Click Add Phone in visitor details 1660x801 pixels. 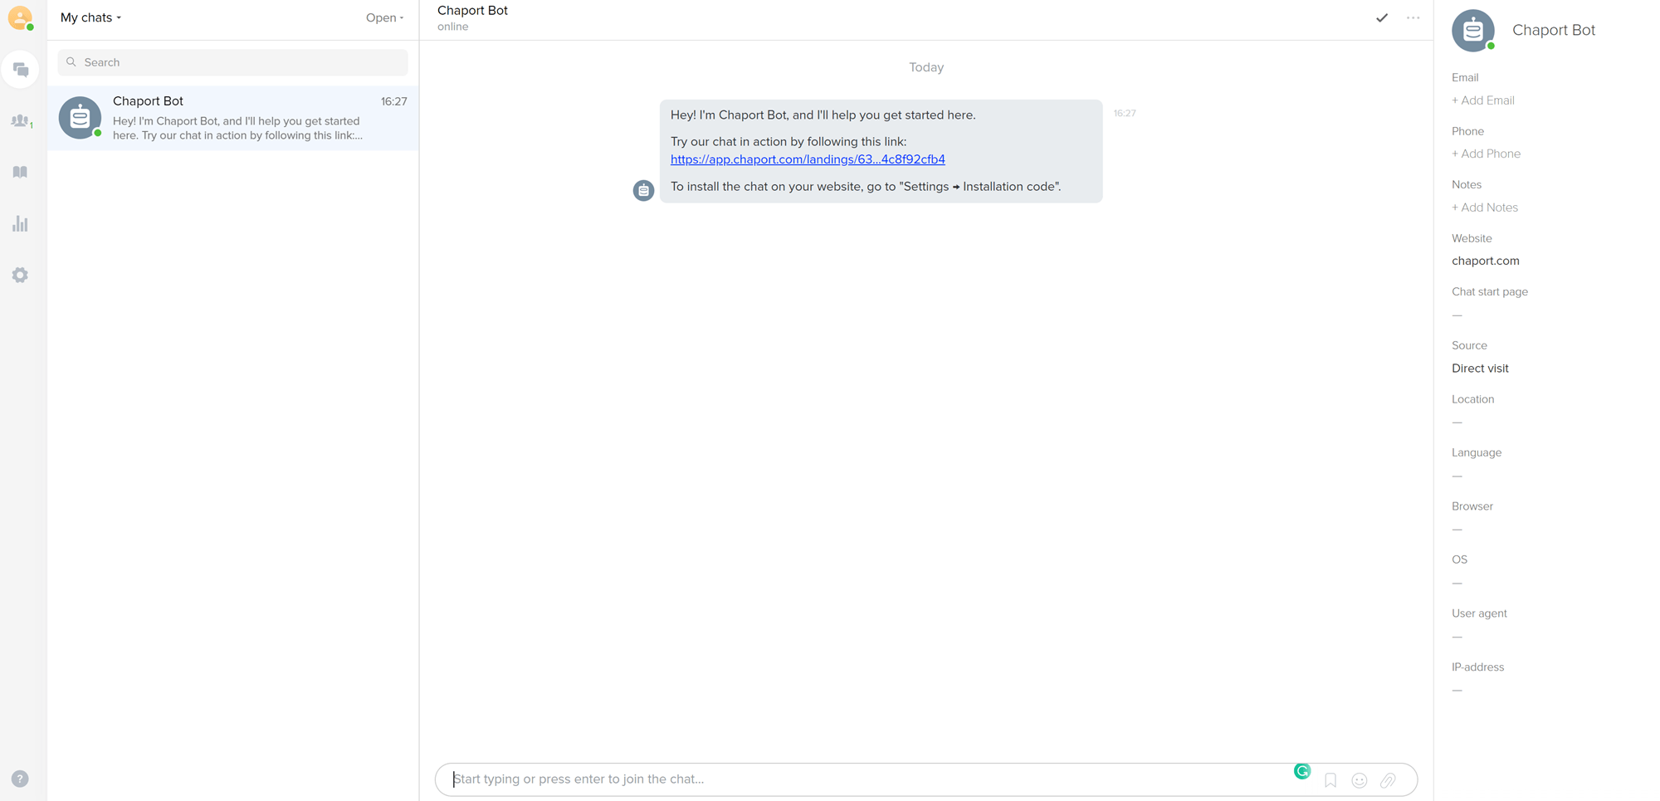pyautogui.click(x=1486, y=154)
